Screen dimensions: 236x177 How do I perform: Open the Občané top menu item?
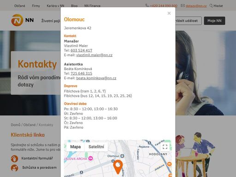[20, 6]
